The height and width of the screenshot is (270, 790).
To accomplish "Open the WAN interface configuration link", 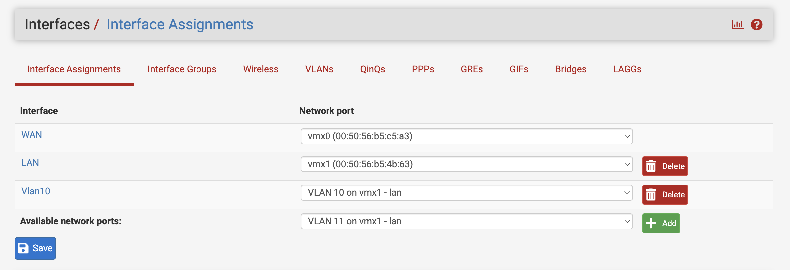I will pos(31,135).
